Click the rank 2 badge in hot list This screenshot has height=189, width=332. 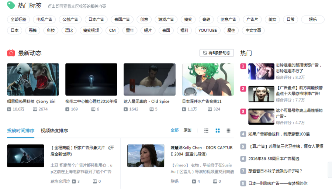[243, 89]
